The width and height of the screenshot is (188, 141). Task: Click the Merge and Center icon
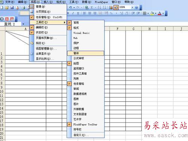[100, 13]
